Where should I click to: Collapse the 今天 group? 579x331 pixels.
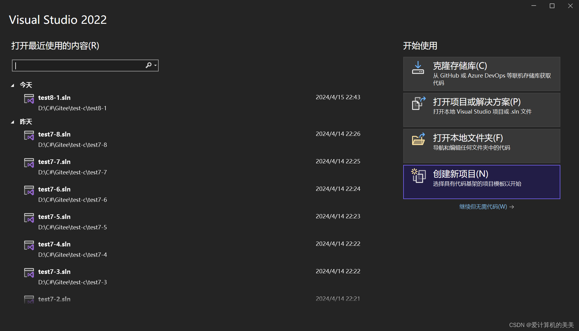coord(13,85)
